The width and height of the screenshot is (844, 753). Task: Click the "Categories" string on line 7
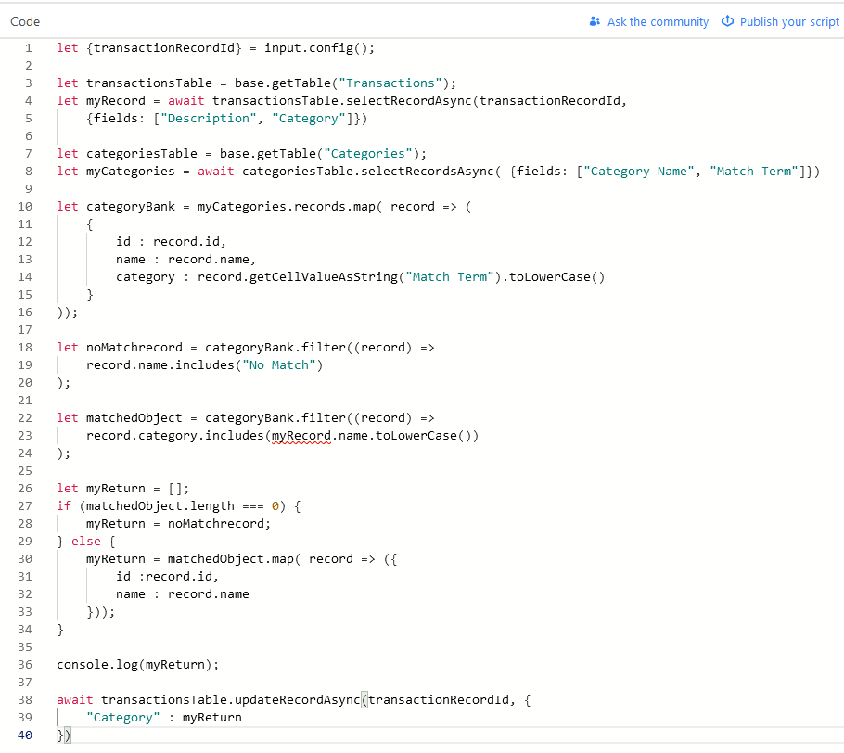coord(367,153)
